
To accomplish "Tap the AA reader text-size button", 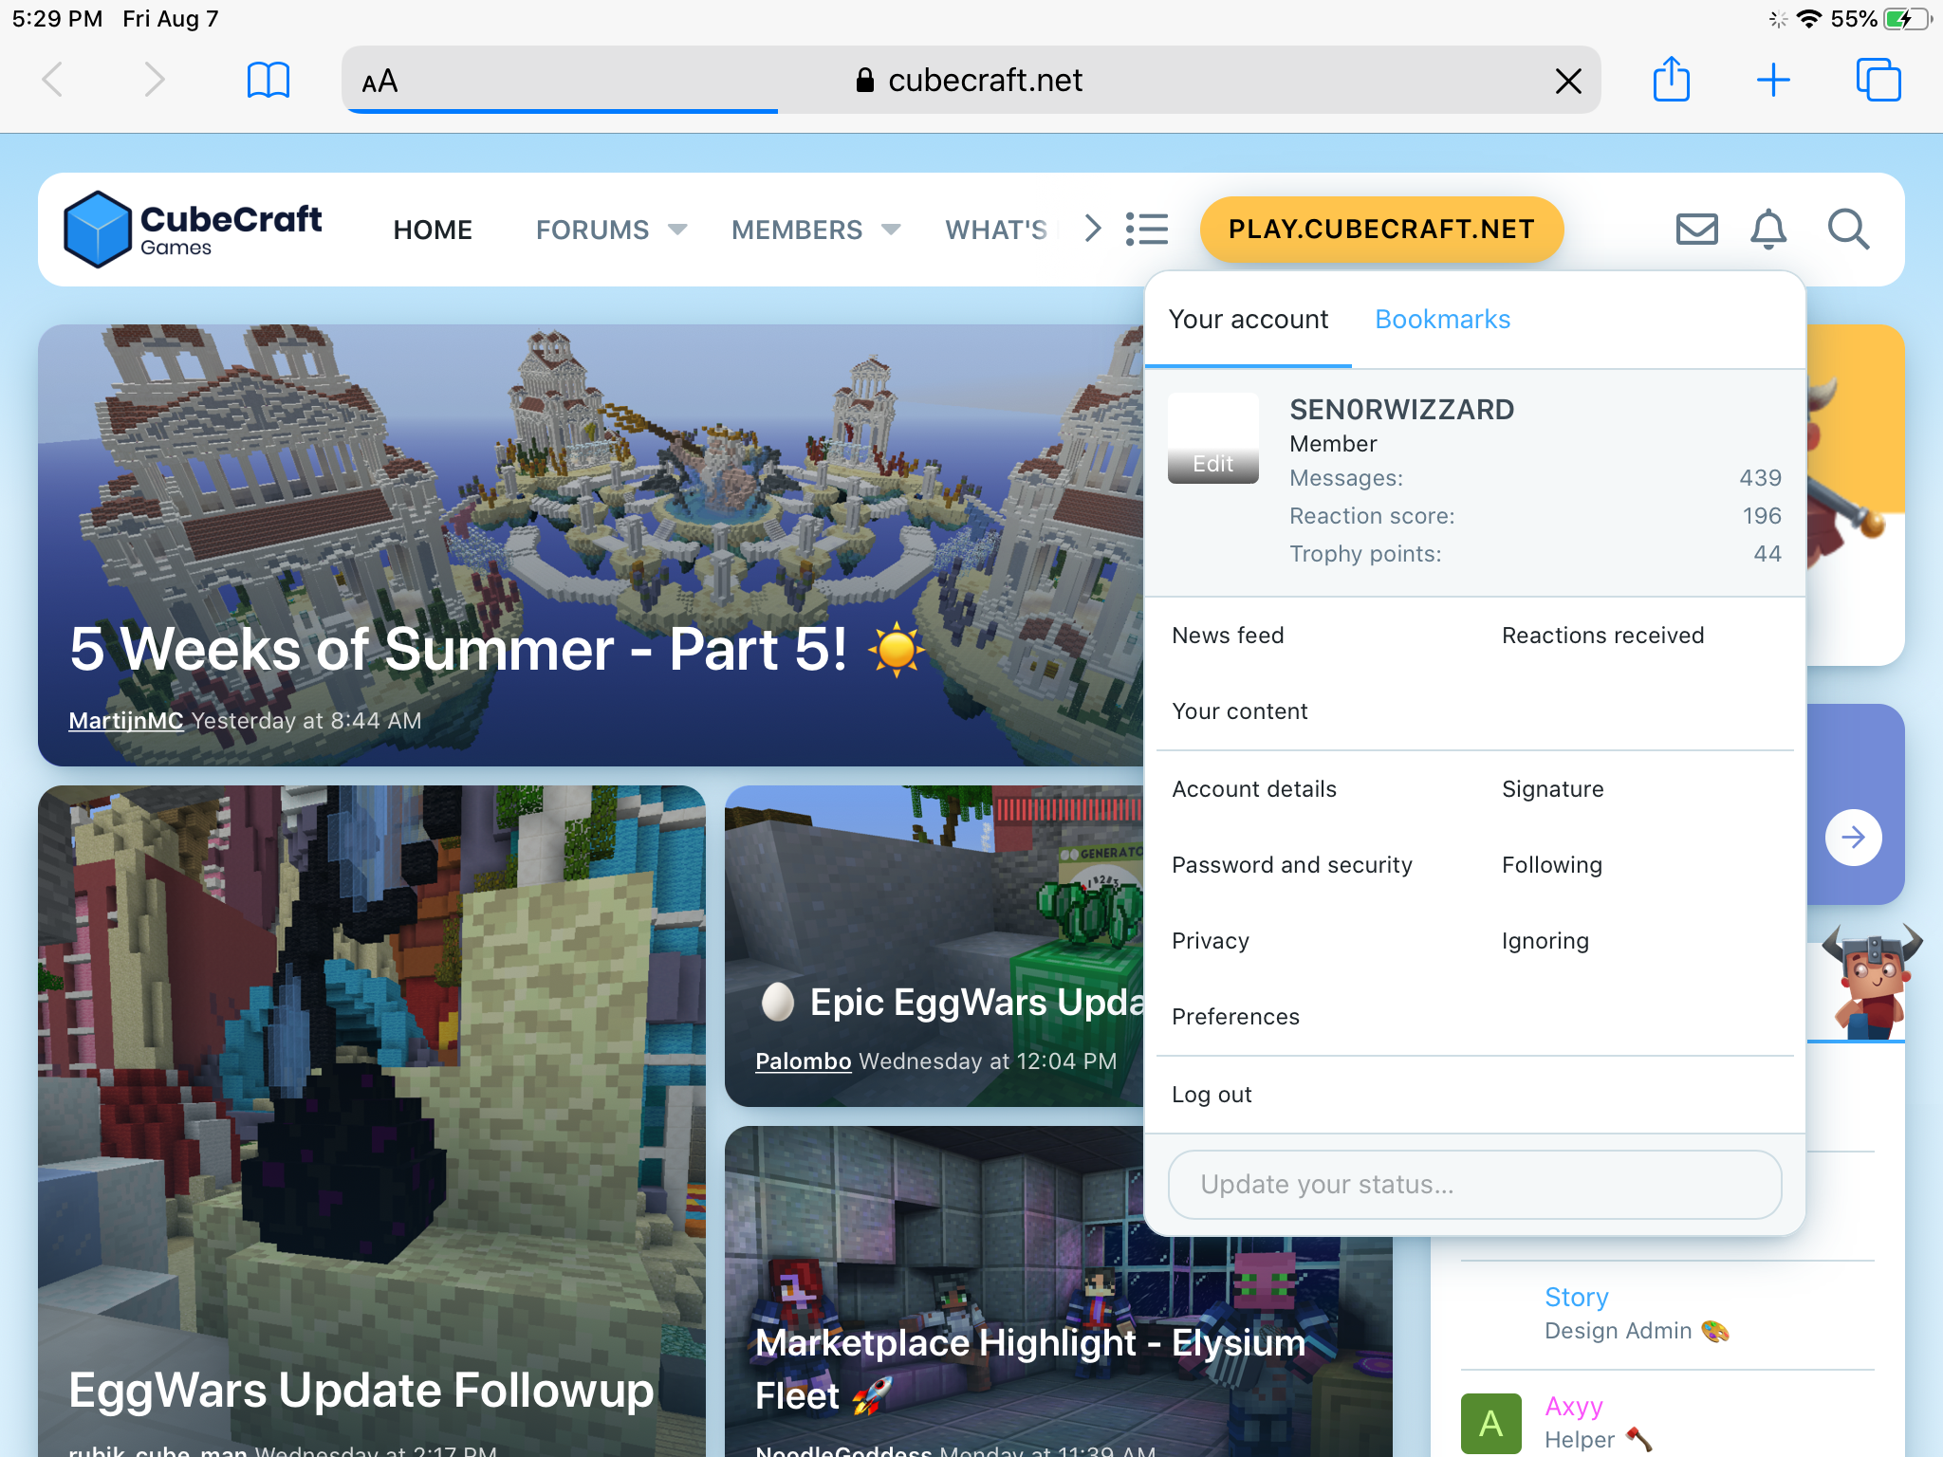I will click(x=379, y=81).
